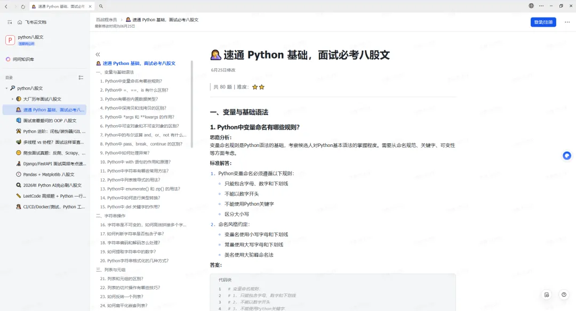
Task: Go back with the browser back arrow
Action: coord(6,6)
